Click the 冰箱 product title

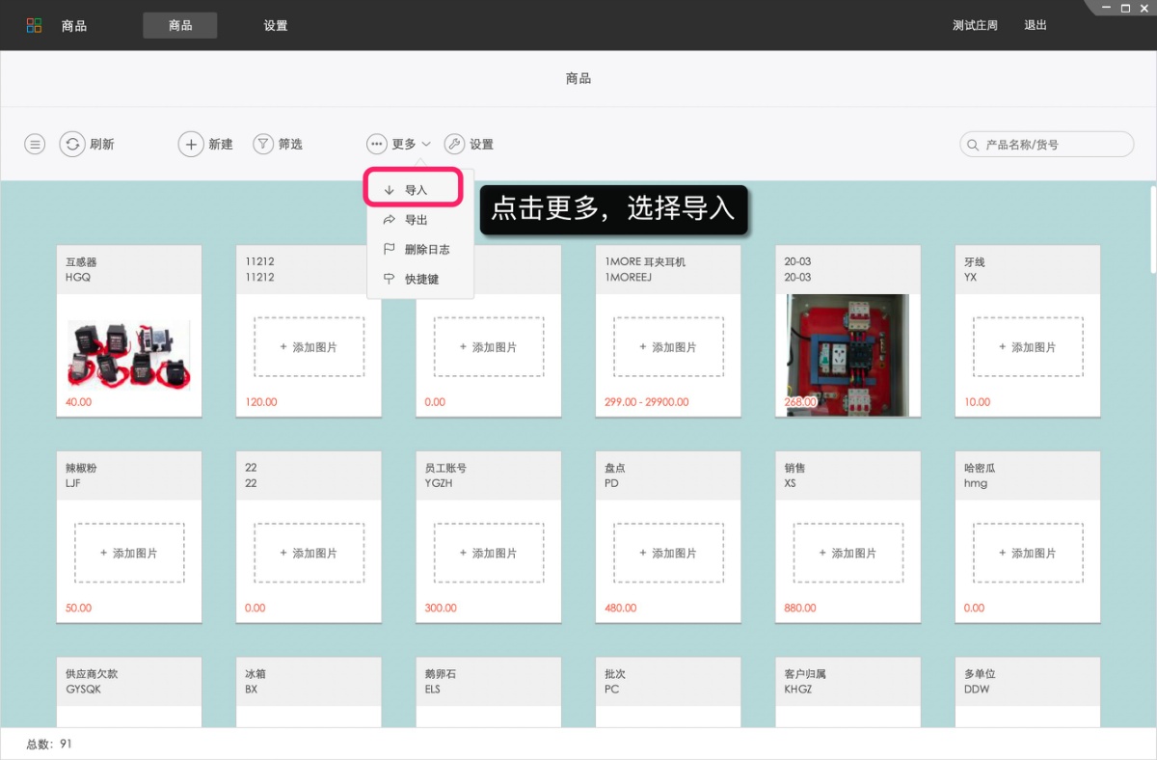click(256, 674)
